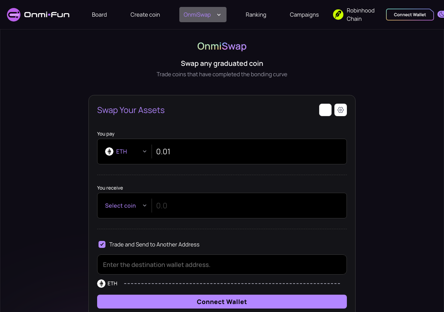Open the Ranking page
Screen dimensions: 444x312
[x=256, y=15]
